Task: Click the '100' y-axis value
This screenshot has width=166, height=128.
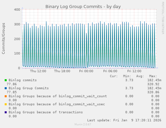Action: pos(17,53)
